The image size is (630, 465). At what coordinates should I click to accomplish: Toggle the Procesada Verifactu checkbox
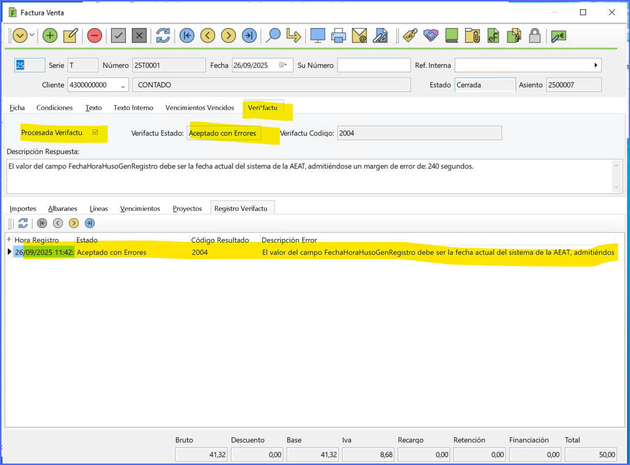[x=95, y=132]
